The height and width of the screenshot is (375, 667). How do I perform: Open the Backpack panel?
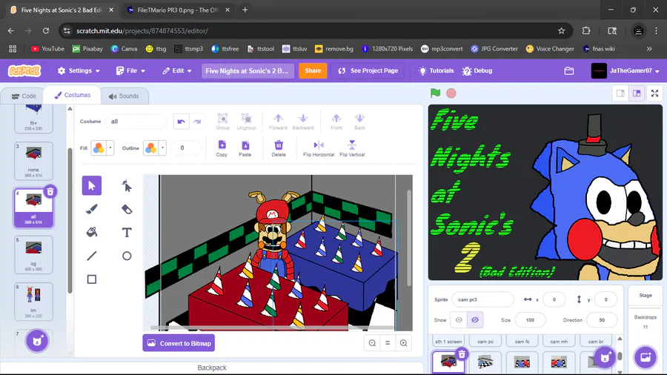pyautogui.click(x=212, y=368)
